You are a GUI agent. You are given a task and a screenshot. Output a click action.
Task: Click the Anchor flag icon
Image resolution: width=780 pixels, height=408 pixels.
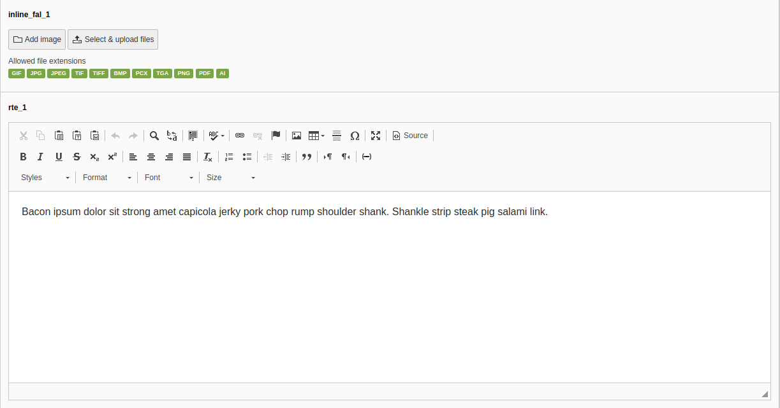(x=276, y=136)
